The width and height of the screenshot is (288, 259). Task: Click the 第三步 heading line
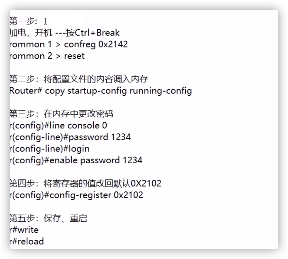coord(61,114)
